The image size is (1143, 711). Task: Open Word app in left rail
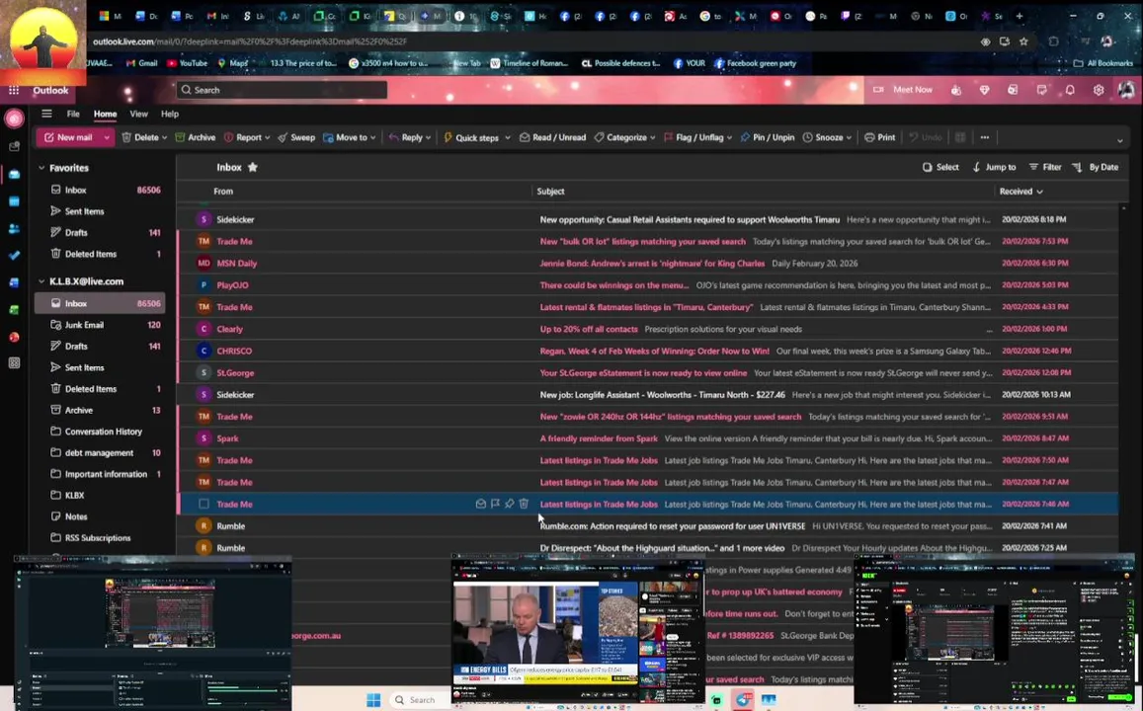[x=14, y=282]
